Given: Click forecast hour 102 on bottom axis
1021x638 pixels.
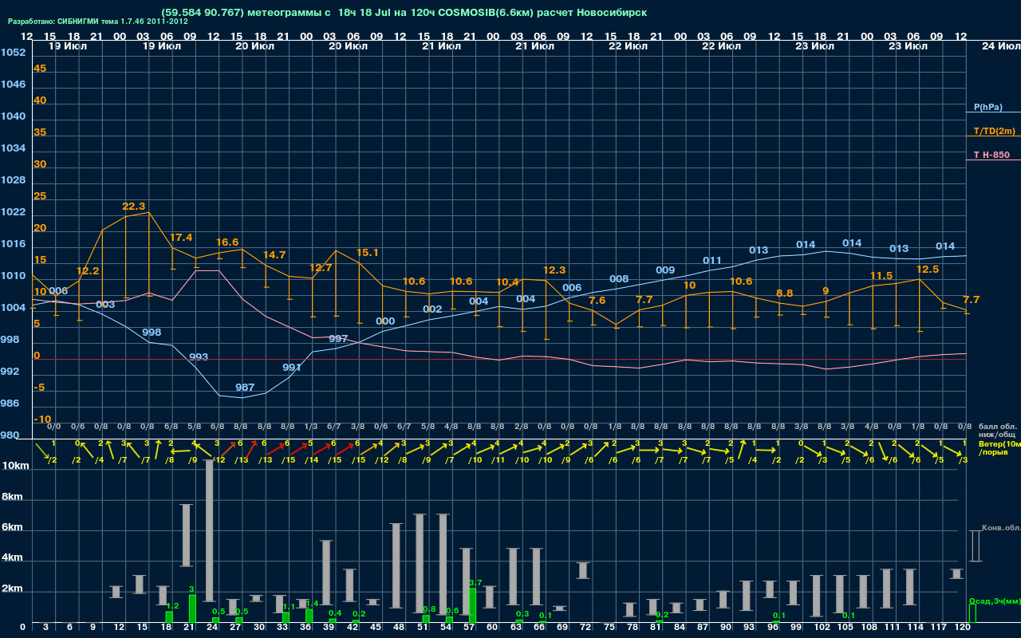Looking at the screenshot, I should [822, 628].
